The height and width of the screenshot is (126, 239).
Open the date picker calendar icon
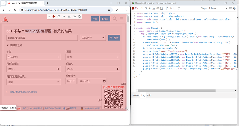tap(104, 81)
